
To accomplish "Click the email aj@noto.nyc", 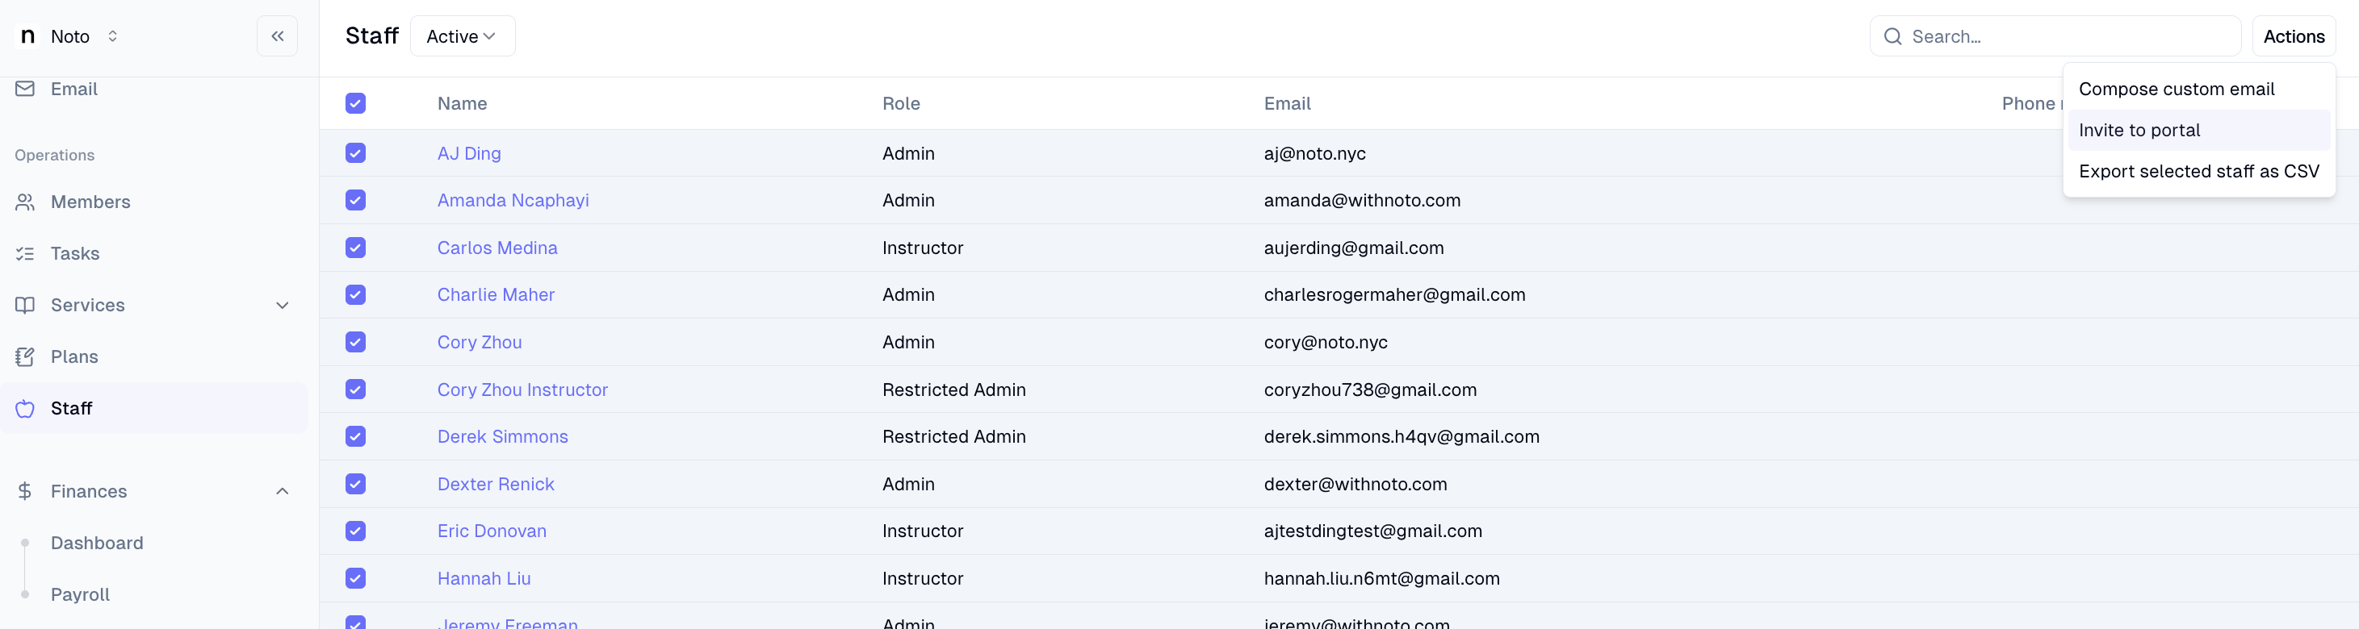I will coord(1314,153).
